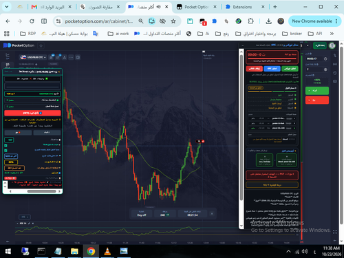Viewport: 344px width, 258px height.
Task: Toggle the second green checkbox in left panel
Action: click(x=6, y=151)
